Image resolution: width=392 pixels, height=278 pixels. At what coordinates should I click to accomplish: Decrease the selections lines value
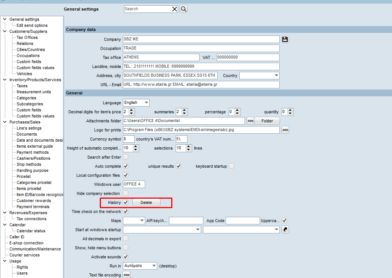click(x=189, y=150)
